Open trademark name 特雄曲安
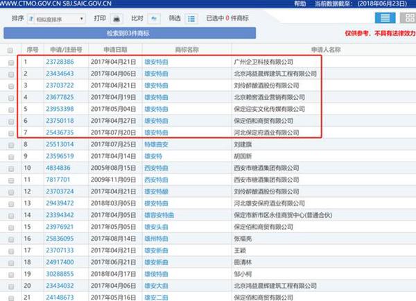416x301 pixels. (x=156, y=144)
